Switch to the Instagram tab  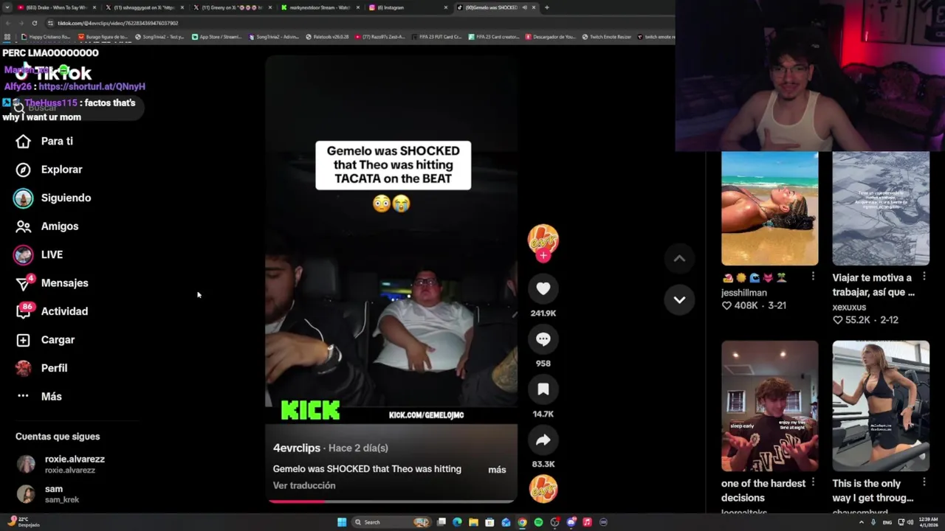coord(408,7)
